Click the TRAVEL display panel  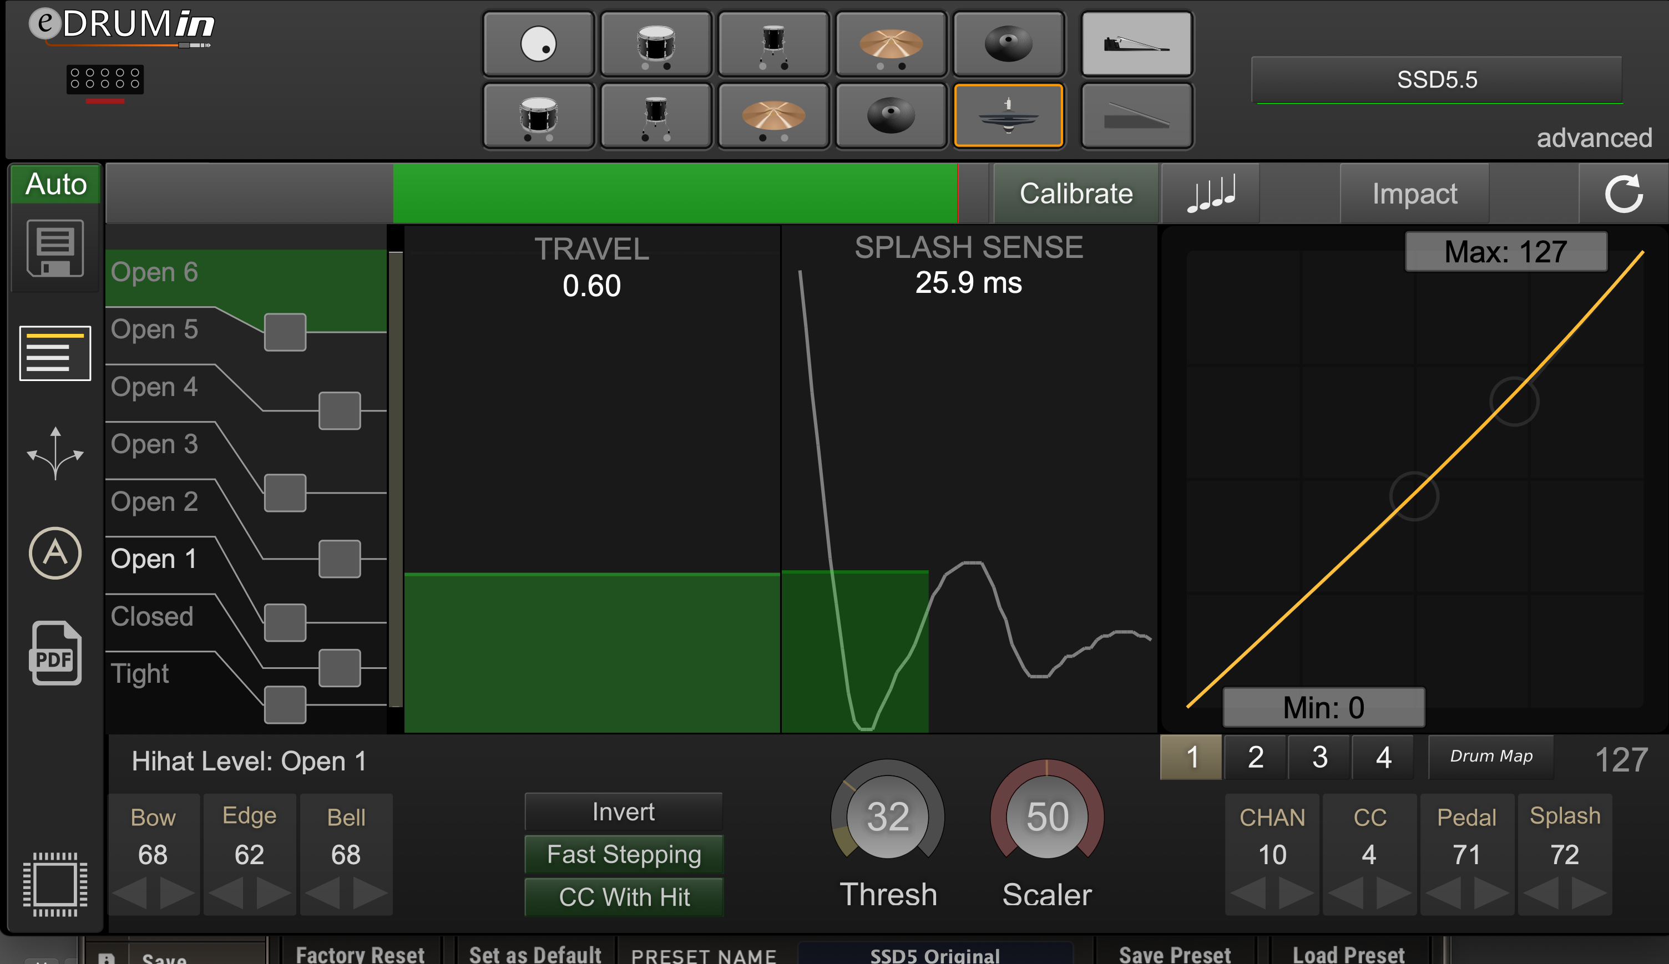pos(592,479)
